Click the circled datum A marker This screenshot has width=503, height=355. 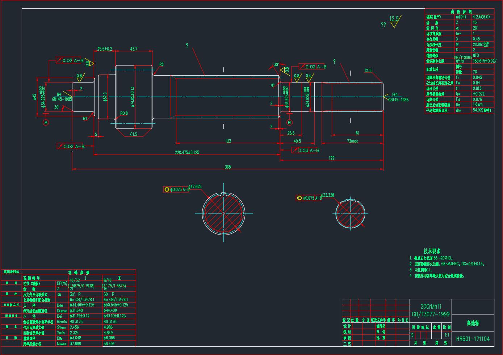46,123
